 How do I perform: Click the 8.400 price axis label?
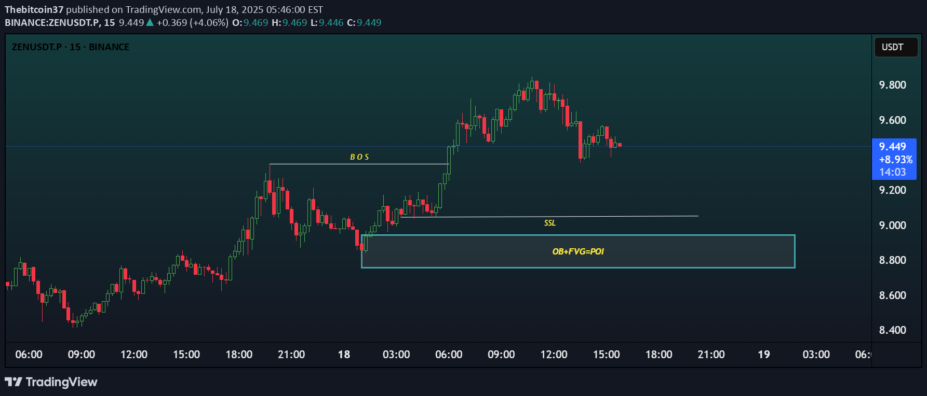892,330
